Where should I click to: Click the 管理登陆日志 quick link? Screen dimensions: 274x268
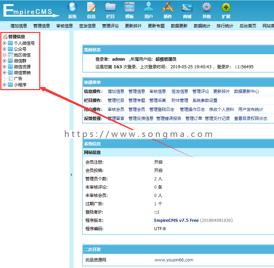tap(162, 110)
